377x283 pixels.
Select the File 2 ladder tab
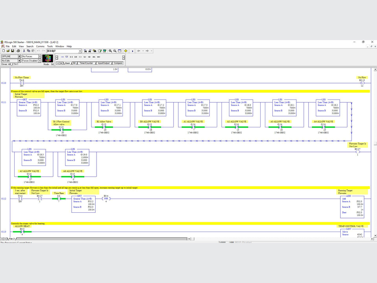pyautogui.click(x=12, y=239)
